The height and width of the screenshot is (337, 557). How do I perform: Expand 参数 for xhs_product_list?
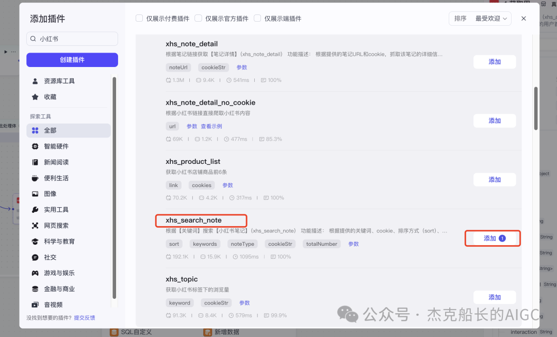(228, 185)
